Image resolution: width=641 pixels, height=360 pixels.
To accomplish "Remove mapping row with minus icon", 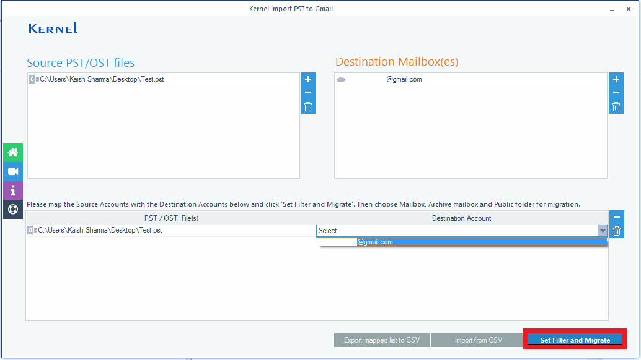I will click(x=616, y=217).
